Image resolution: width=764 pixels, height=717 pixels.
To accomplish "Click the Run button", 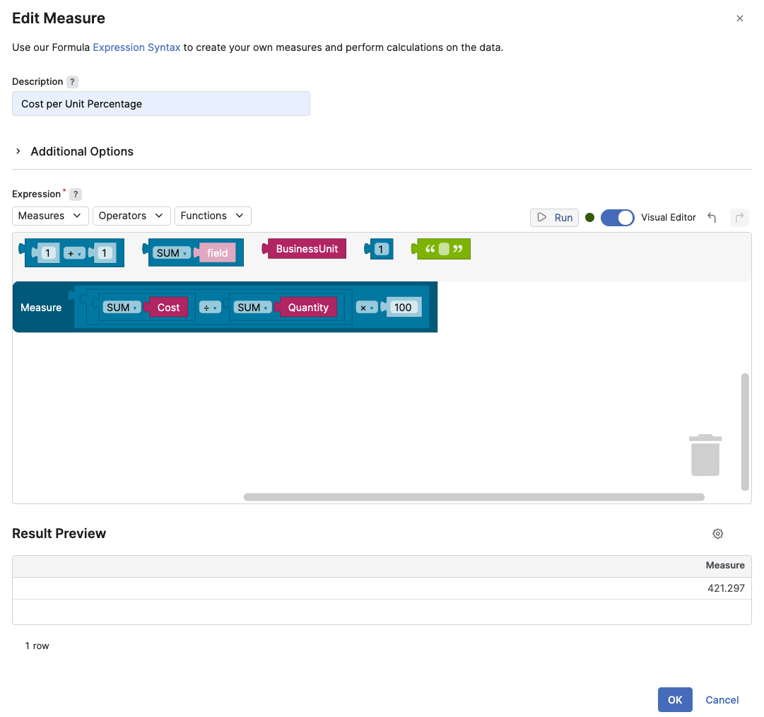I will pos(554,218).
